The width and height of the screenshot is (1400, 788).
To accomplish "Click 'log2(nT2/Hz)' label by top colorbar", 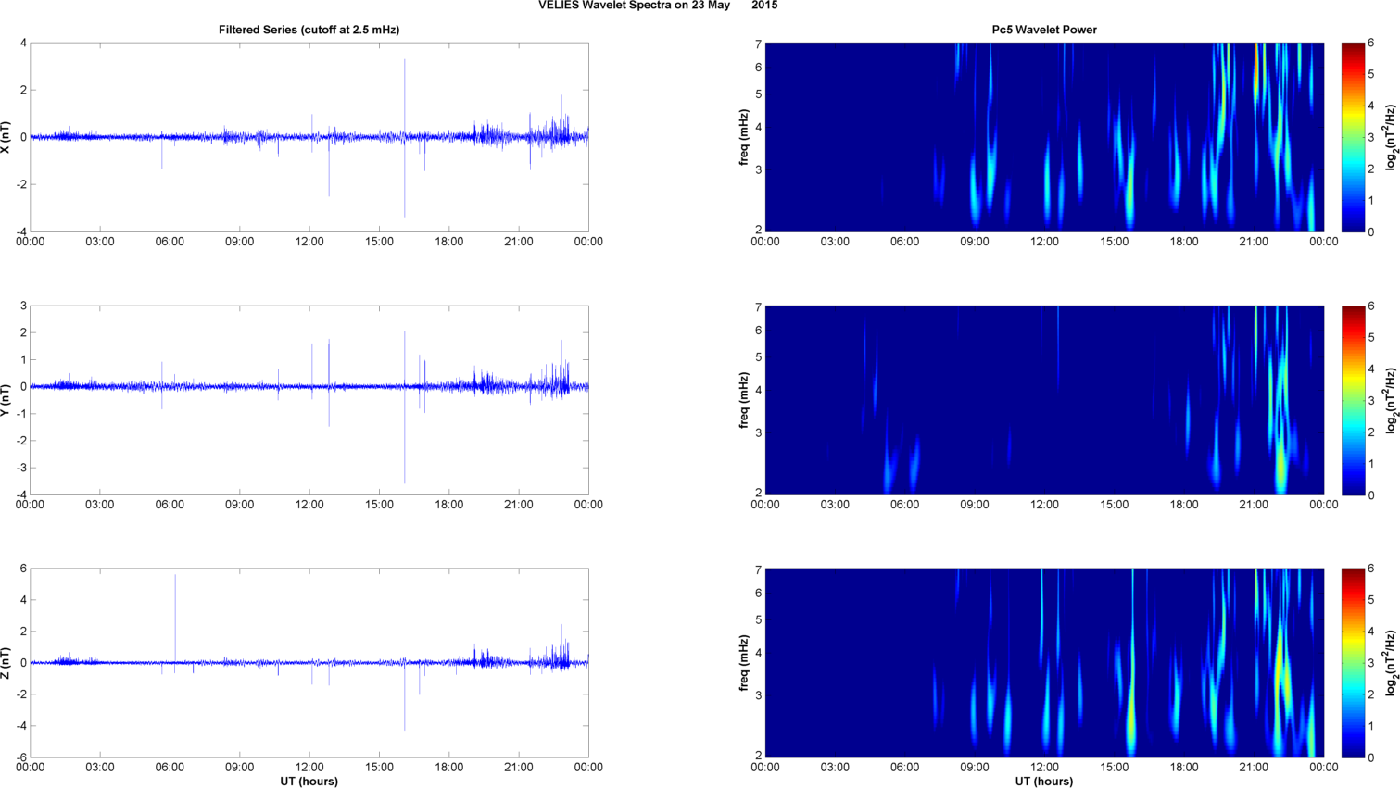I will [1392, 137].
